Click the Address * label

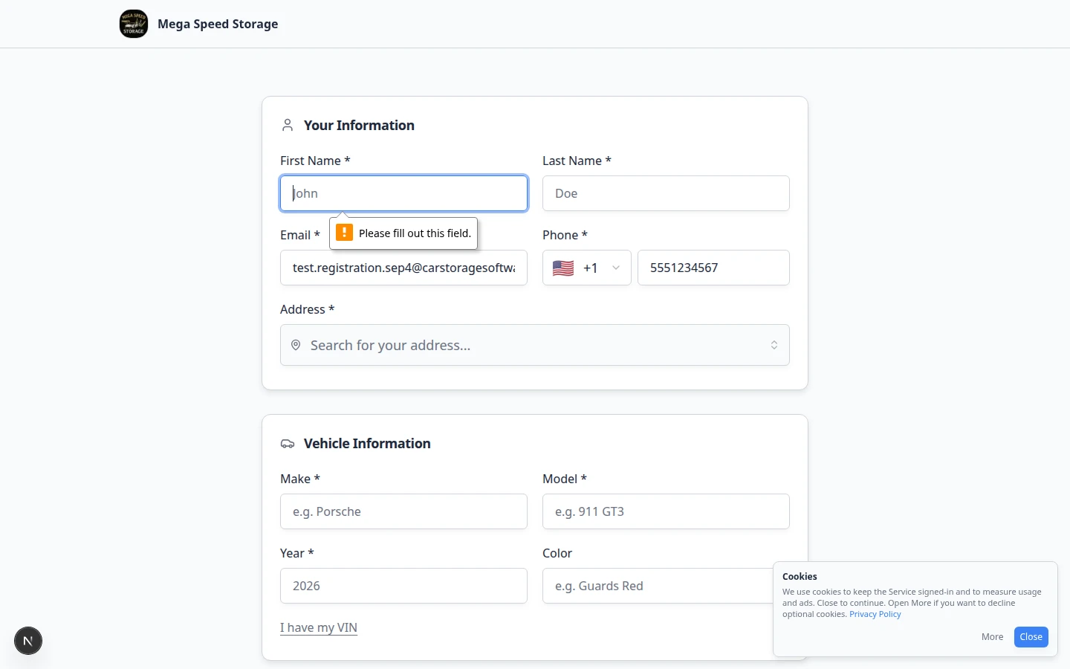pos(307,309)
